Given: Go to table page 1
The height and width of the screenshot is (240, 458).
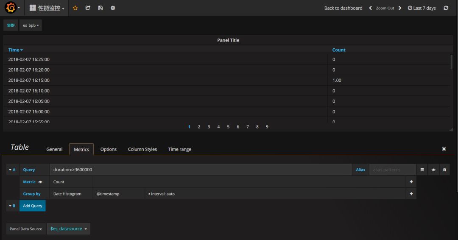Looking at the screenshot, I should point(189,127).
